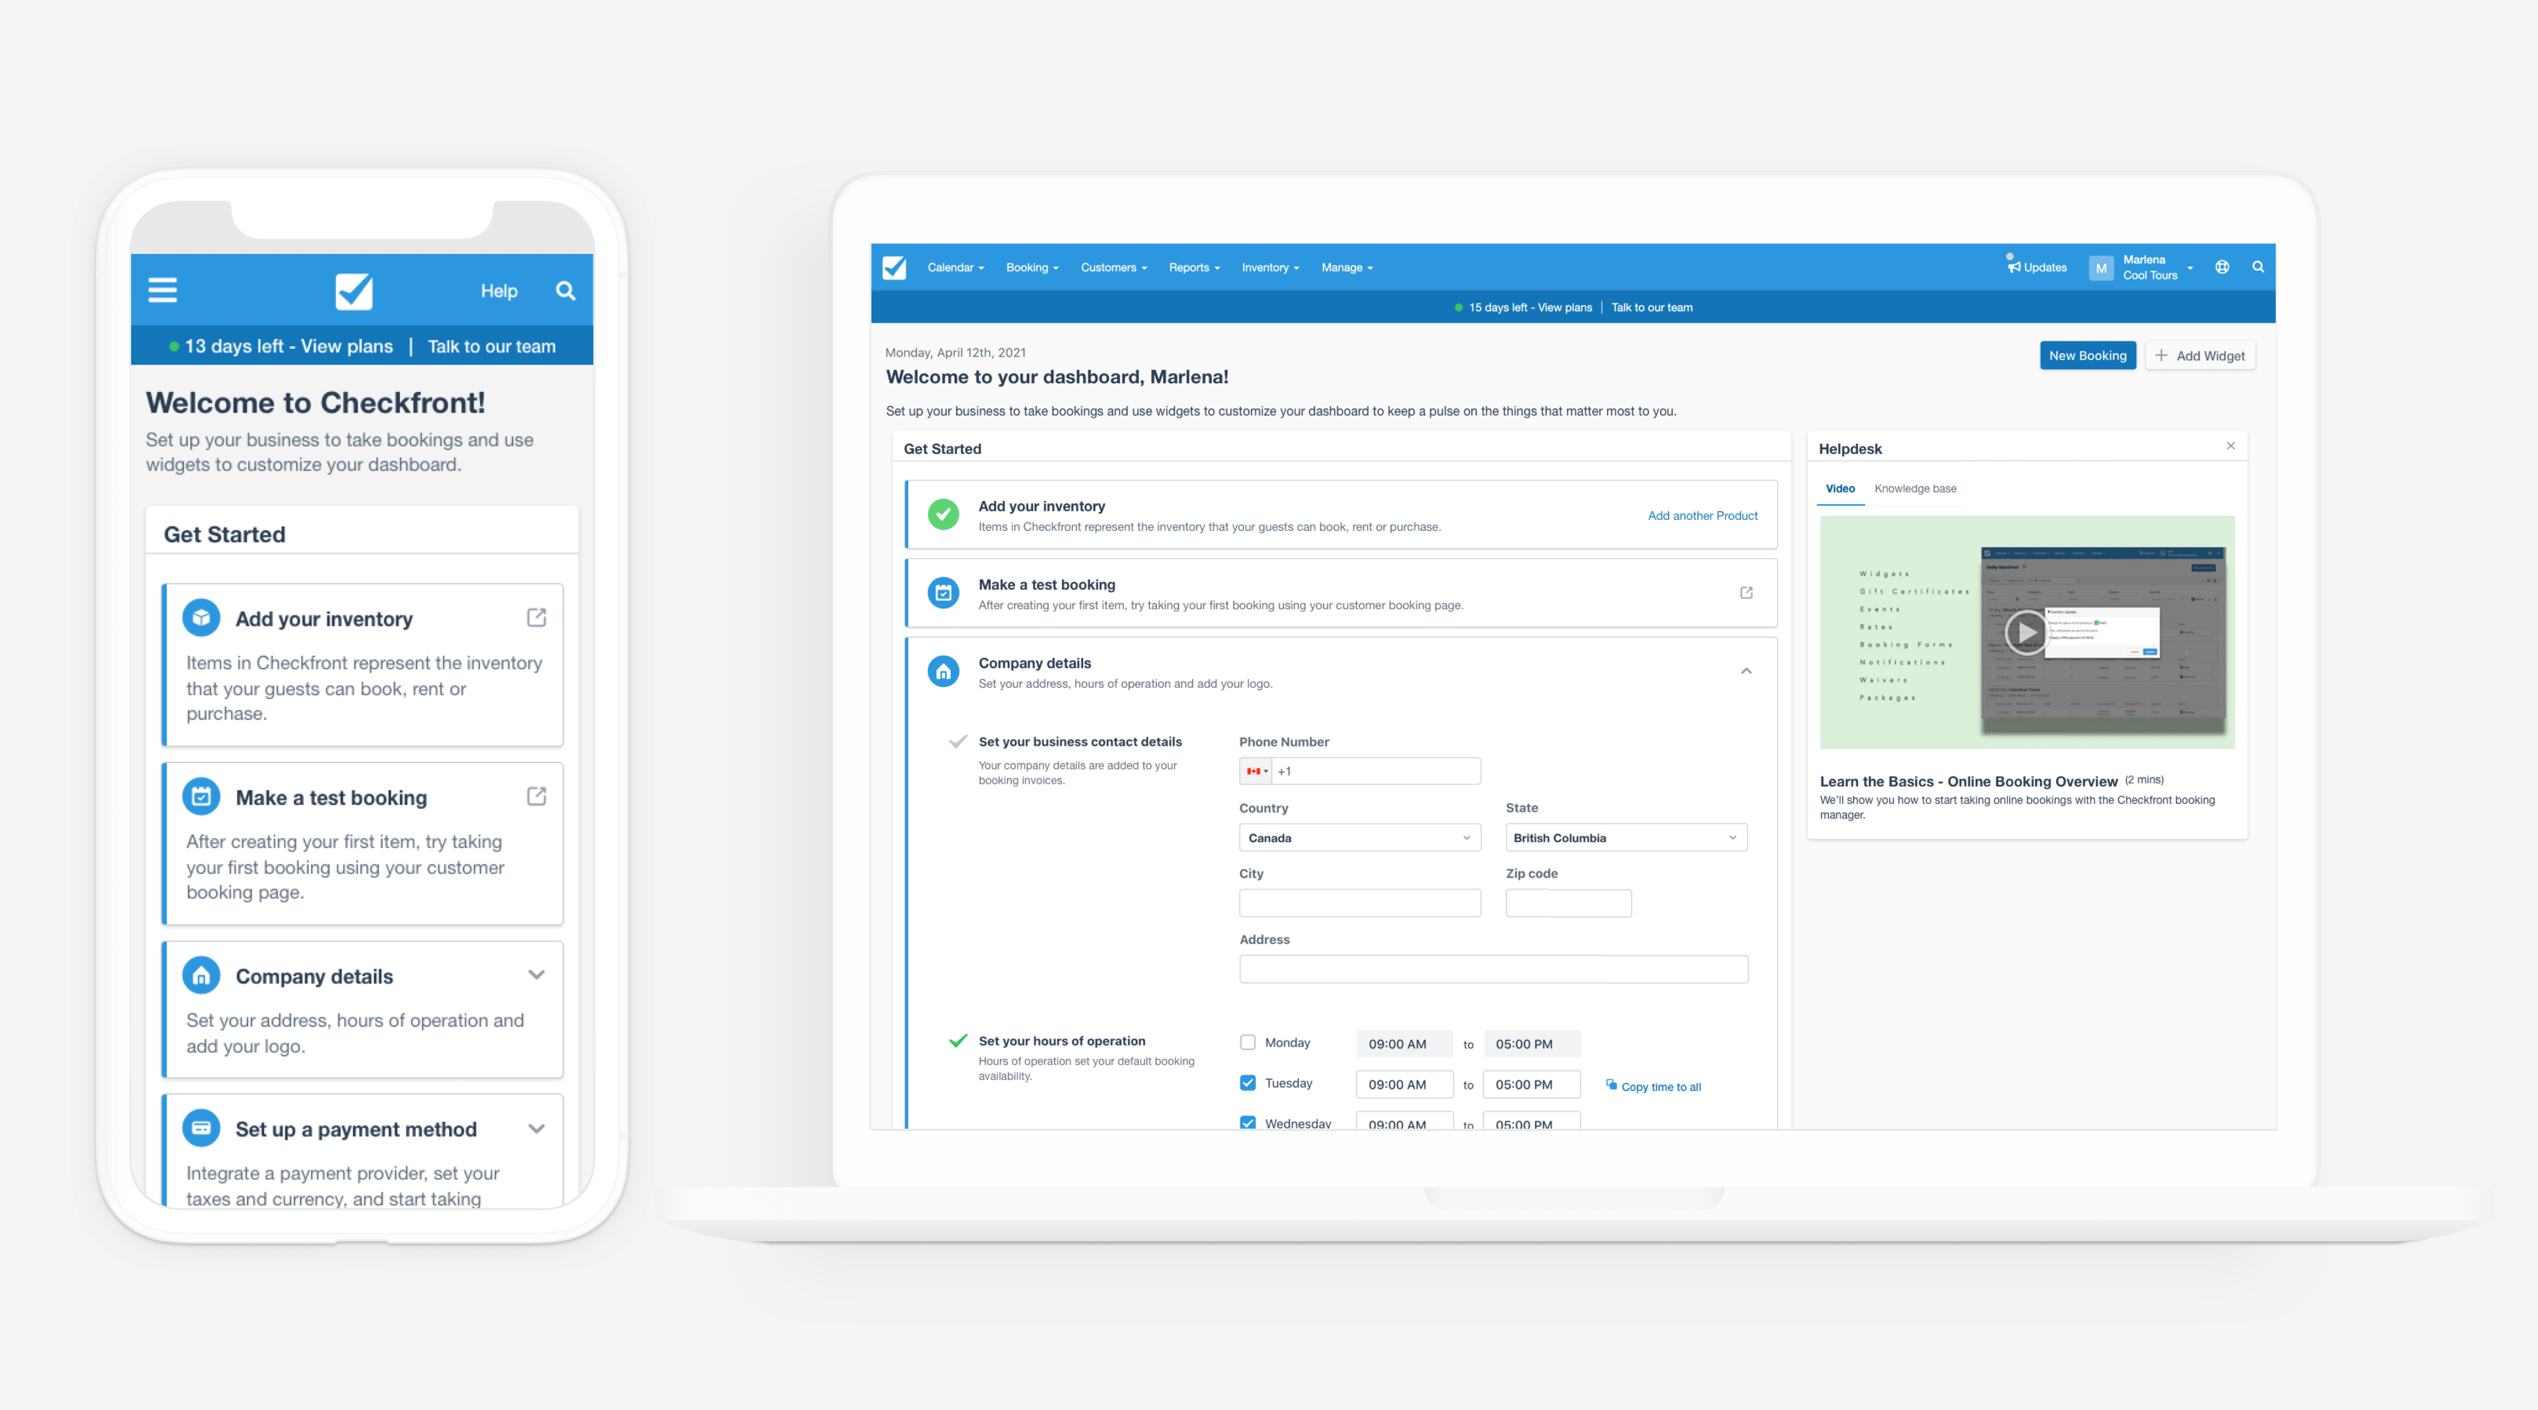This screenshot has width=2538, height=1410.
Task: Collapse the desktop Company details section
Action: click(1746, 671)
